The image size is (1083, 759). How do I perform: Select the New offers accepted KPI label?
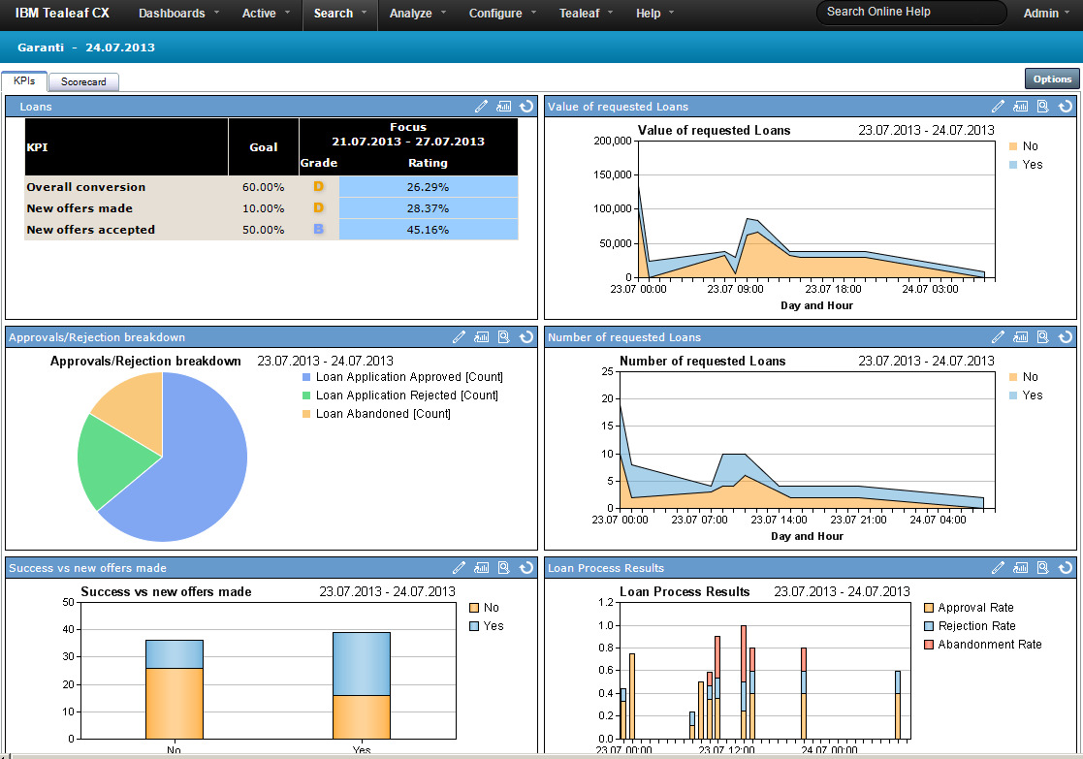(90, 230)
